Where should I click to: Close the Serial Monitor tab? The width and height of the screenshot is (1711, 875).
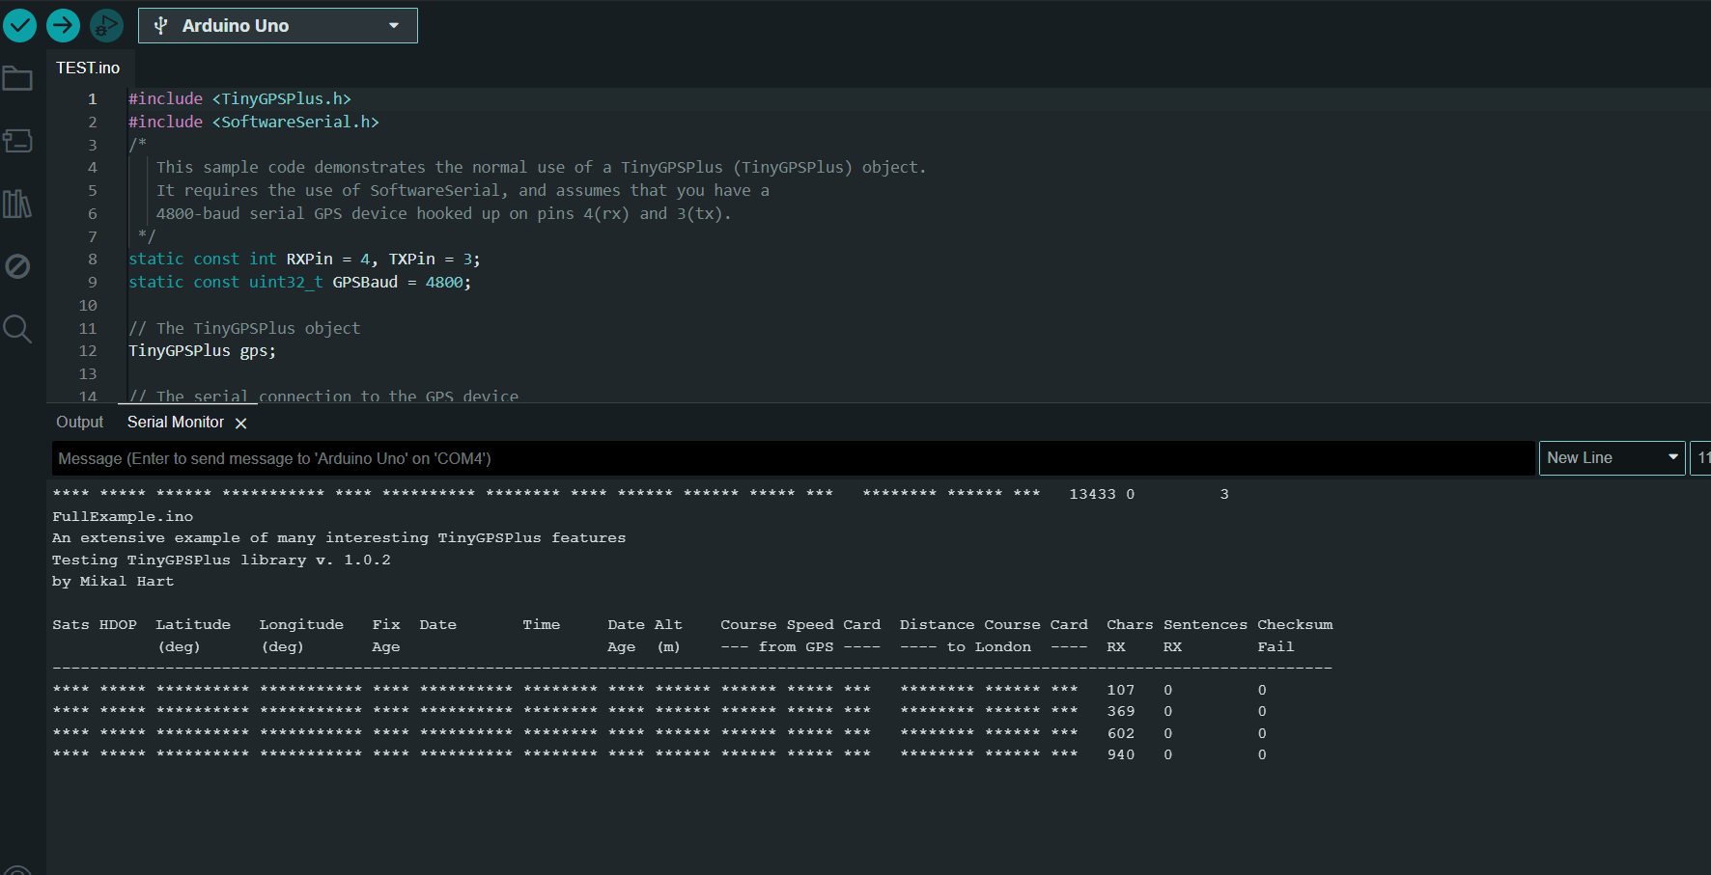pos(241,424)
